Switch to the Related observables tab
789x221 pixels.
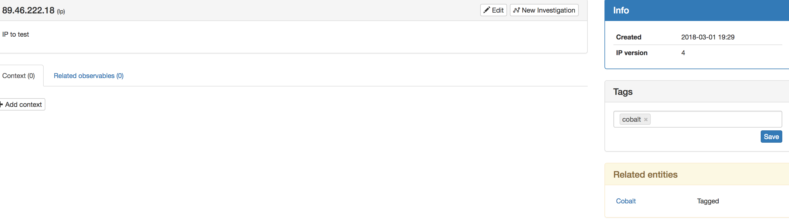click(88, 76)
